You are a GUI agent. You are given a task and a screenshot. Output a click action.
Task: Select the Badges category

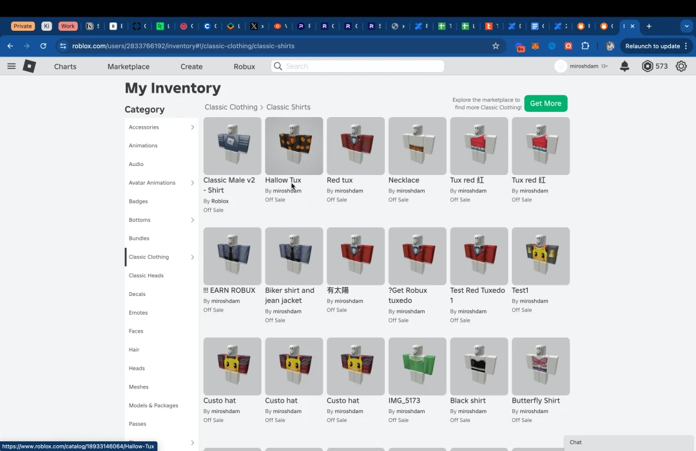[x=138, y=201]
